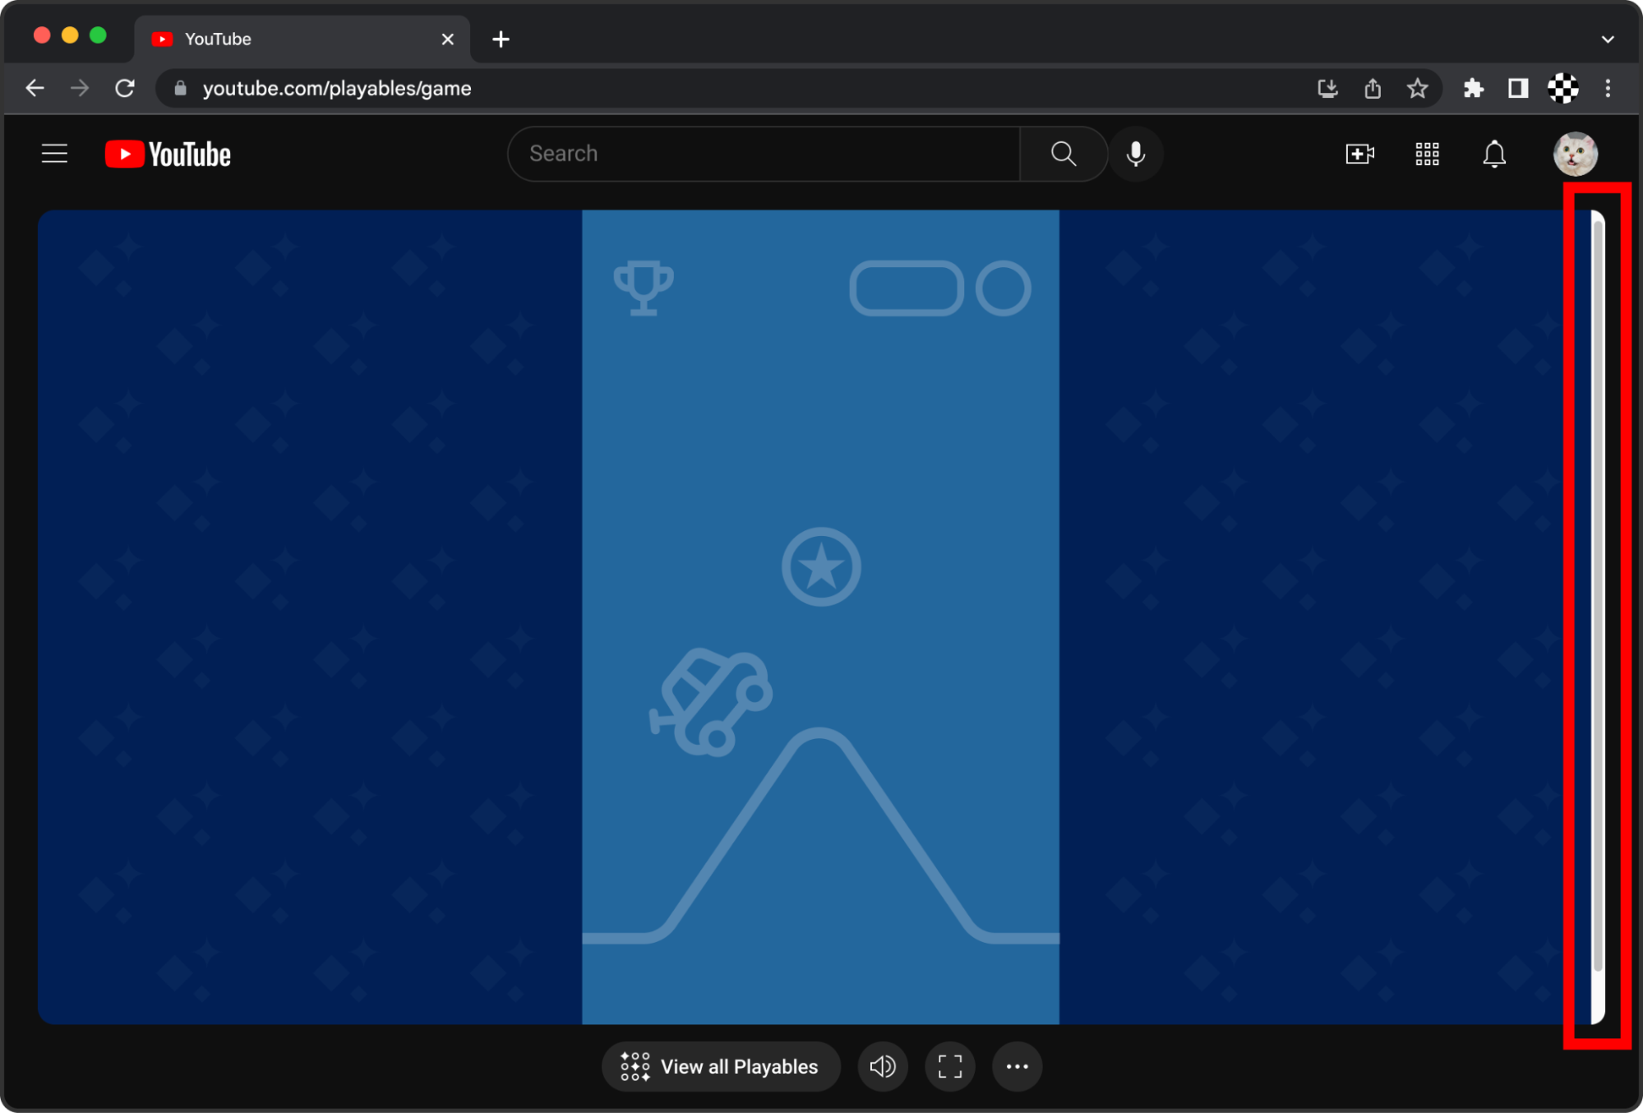Screen dimensions: 1643x1113
Task: Open Chrome's three-dot menu
Action: tap(1608, 88)
